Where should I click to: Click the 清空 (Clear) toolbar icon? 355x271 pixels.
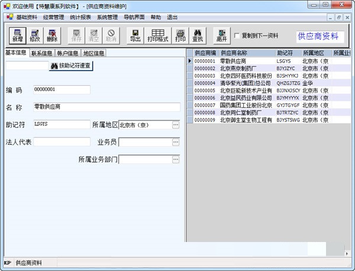93,36
